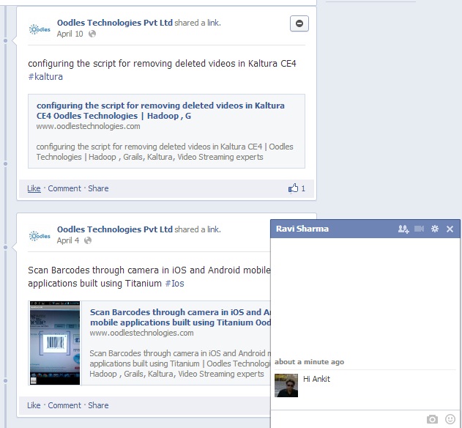Open Oodles Technologies Pvt Ltd page from April 4 post
Screen dimensions: 462x428
(x=115, y=229)
